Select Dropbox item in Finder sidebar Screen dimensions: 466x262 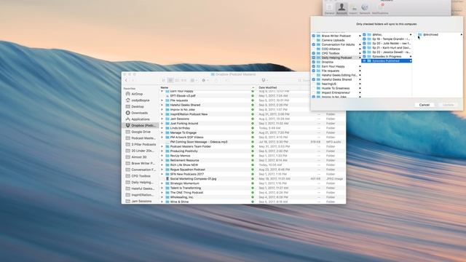click(x=141, y=126)
